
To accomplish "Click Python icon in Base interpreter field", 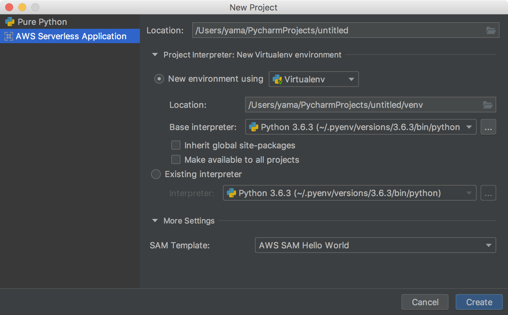I will 254,127.
